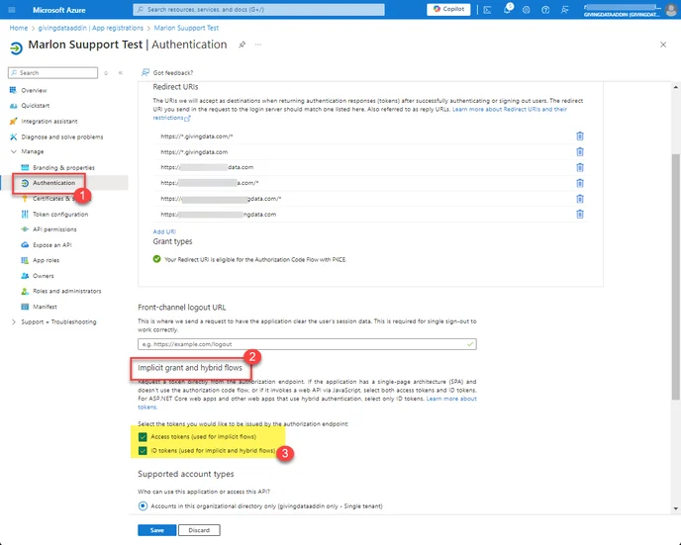Toggle Access tokens checkbox
The height and width of the screenshot is (545, 681).
tap(143, 436)
